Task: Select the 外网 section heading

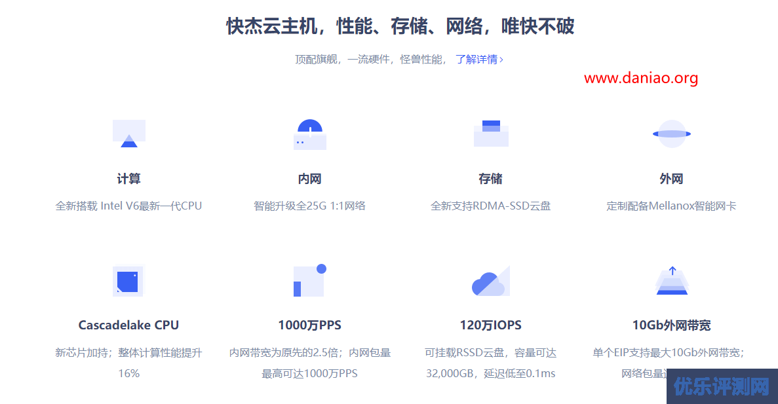Action: click(672, 178)
